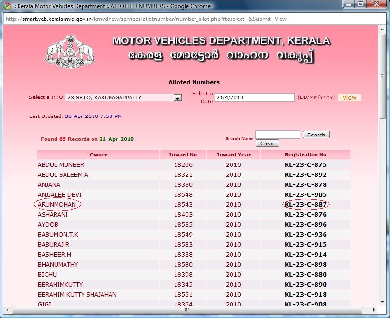Click the Kerala government emblem logo
390x318 pixels.
pos(70,51)
